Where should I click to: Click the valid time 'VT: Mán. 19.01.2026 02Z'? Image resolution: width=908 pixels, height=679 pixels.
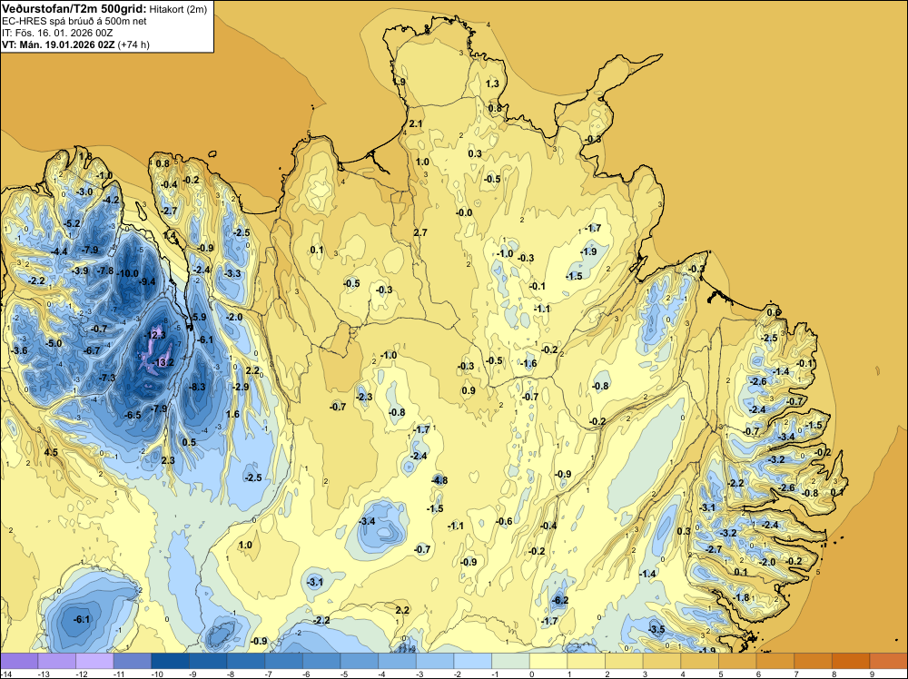click(x=58, y=44)
